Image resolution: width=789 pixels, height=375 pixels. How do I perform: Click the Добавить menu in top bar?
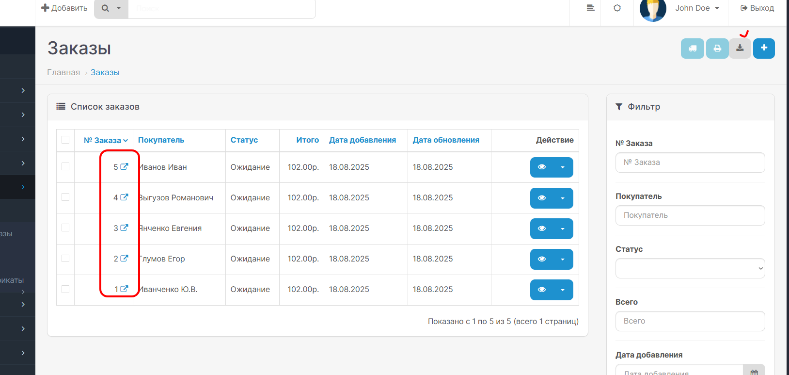click(64, 8)
